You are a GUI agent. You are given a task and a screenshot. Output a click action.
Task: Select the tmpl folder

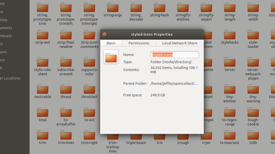coord(43,115)
